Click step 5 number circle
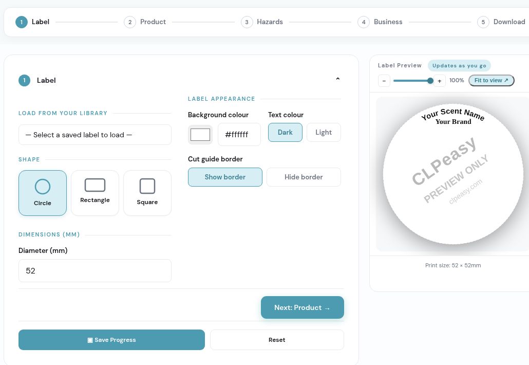 (483, 22)
